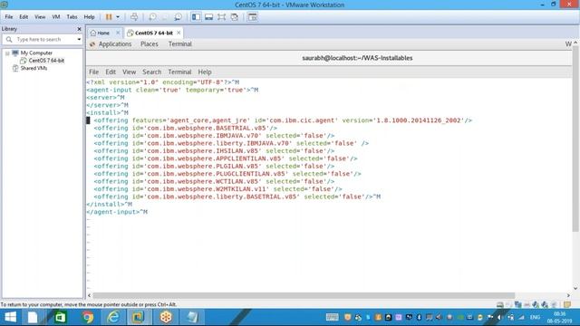Open the VMware File menu

coord(9,17)
